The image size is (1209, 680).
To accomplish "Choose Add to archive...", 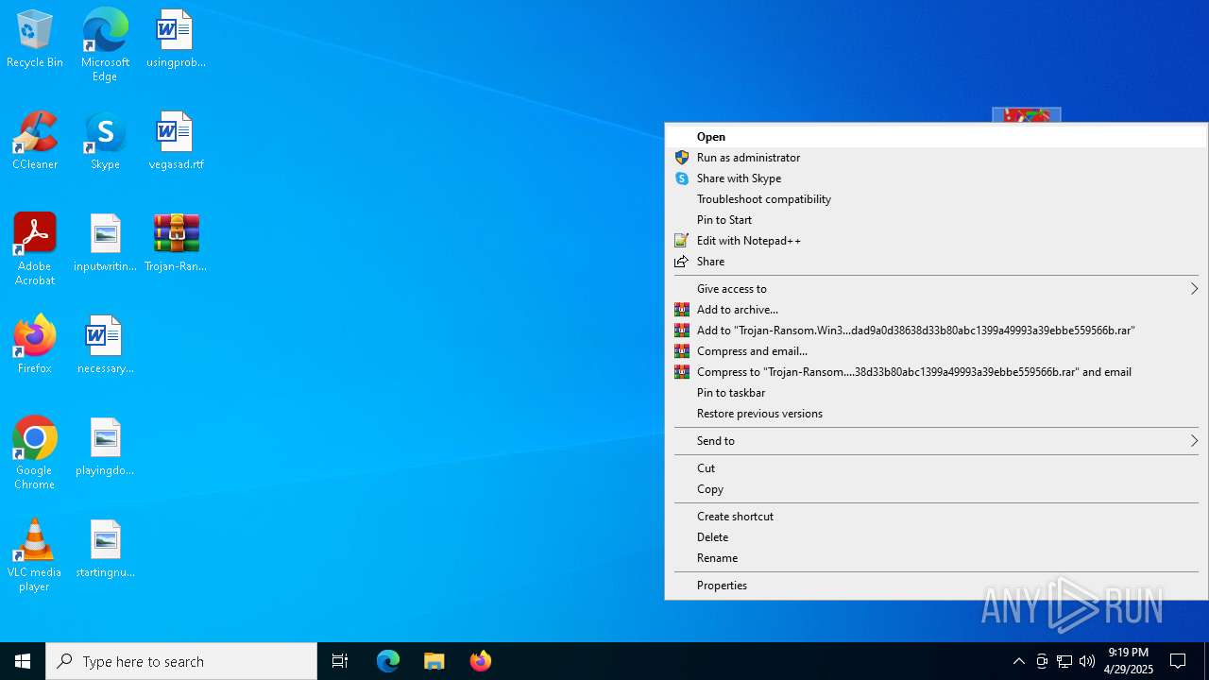I will tap(936, 310).
